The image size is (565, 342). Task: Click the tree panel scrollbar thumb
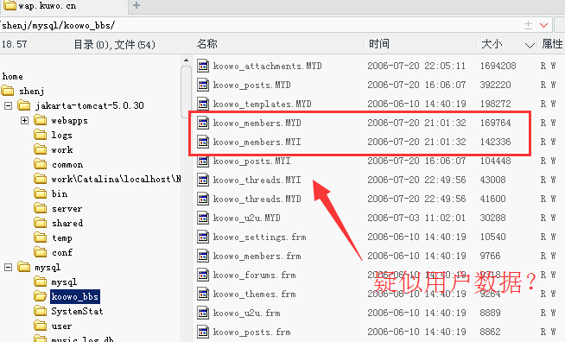186,92
